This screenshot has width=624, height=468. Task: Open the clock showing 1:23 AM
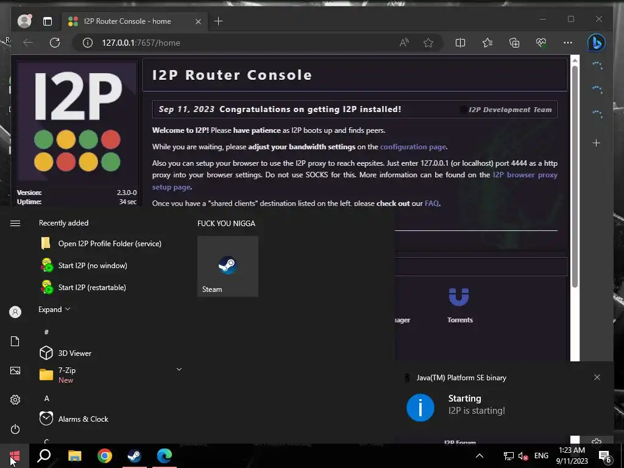(572, 456)
